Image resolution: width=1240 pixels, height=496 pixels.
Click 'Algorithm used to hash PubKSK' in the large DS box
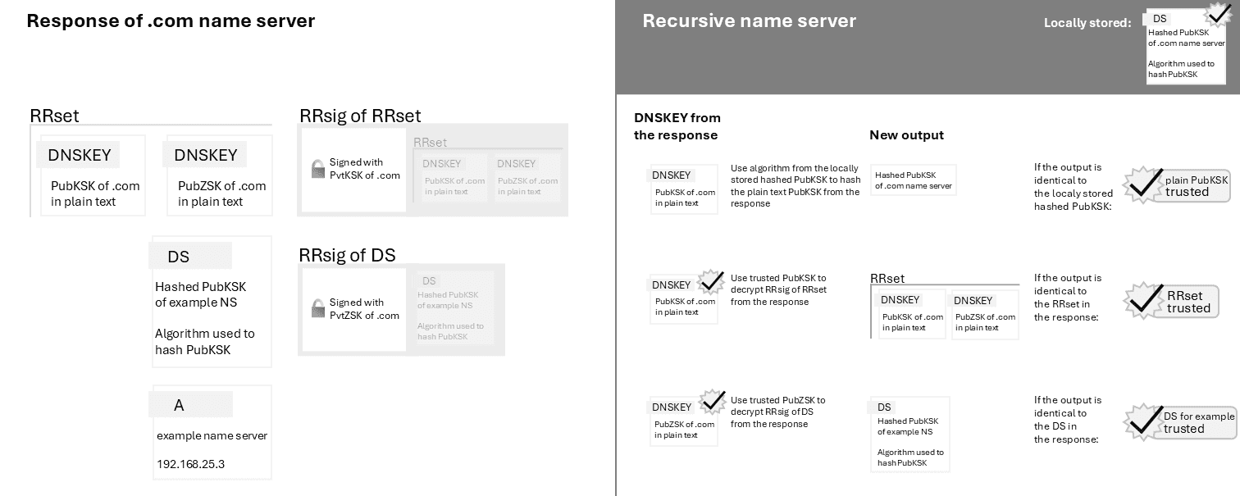tap(205, 342)
